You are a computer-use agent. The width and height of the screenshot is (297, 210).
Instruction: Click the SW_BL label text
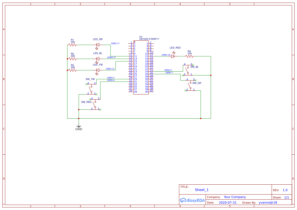pos(195,67)
